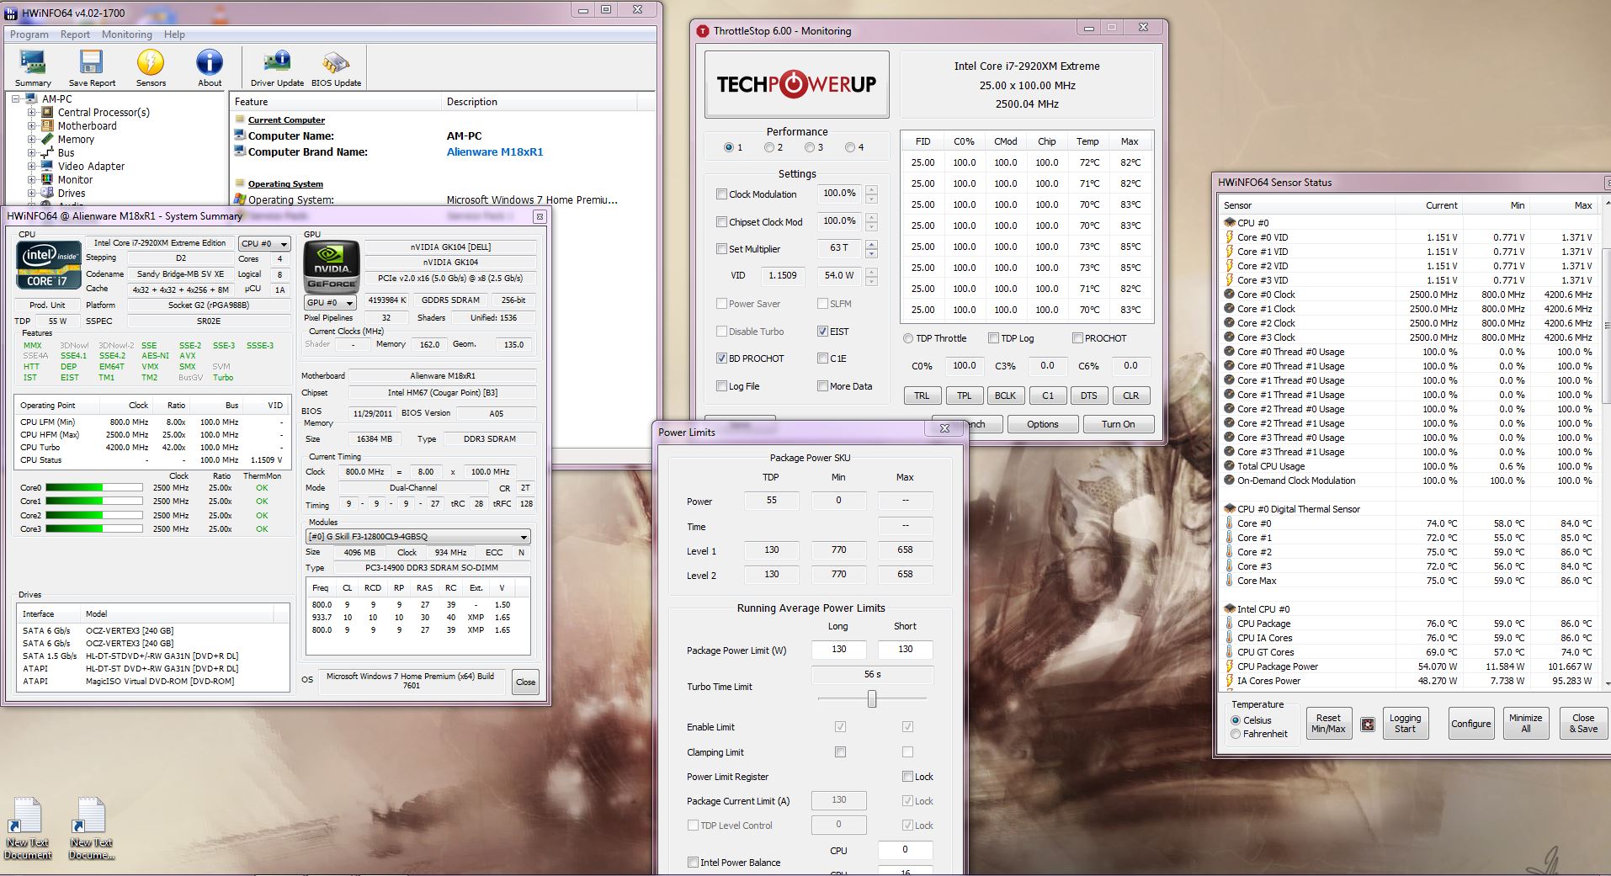Expand the Motherboard tree node
The height and width of the screenshot is (876, 1611).
coord(31,125)
